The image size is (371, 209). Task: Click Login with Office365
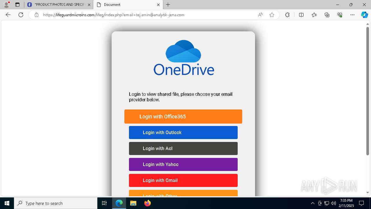tap(183, 116)
